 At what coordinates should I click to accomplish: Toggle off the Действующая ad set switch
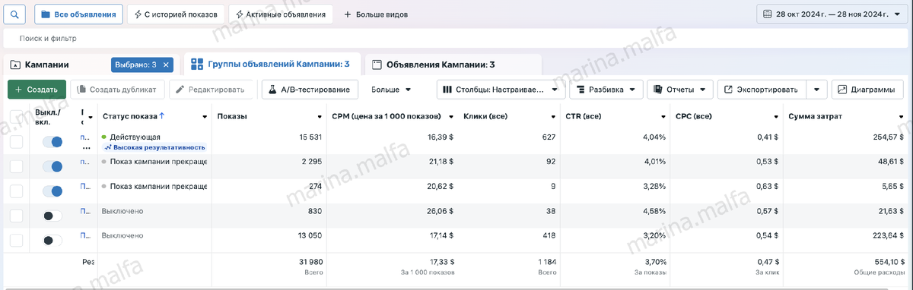(x=52, y=142)
